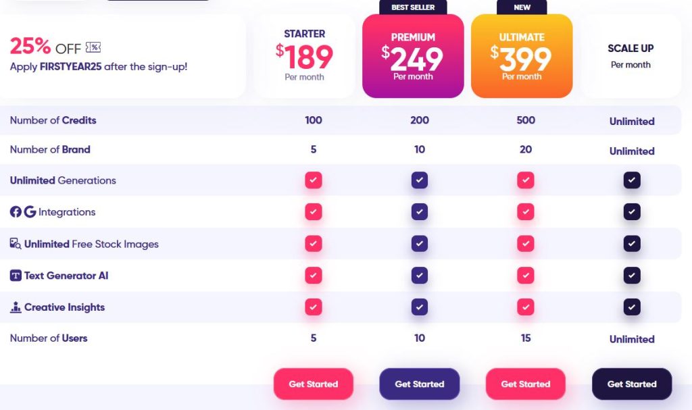Screen dimensions: 692x410
Task: Click the FIRSTYEAR25 promo code text
Action: tap(70, 67)
